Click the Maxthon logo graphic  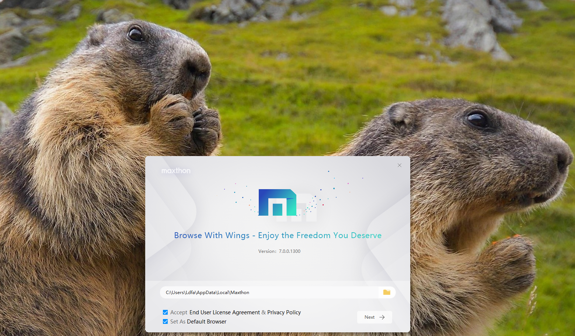pyautogui.click(x=278, y=202)
